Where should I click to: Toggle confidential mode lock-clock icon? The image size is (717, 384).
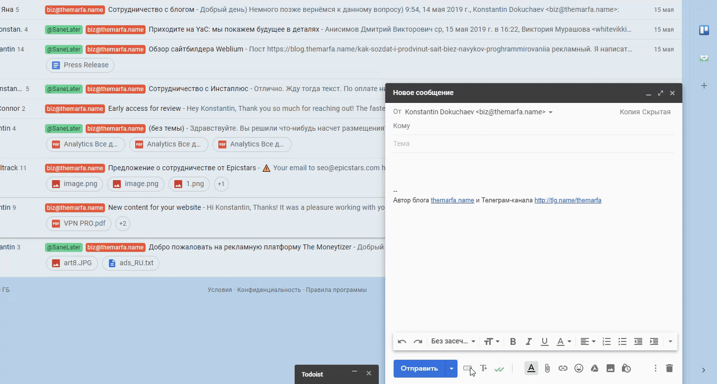[x=626, y=368]
